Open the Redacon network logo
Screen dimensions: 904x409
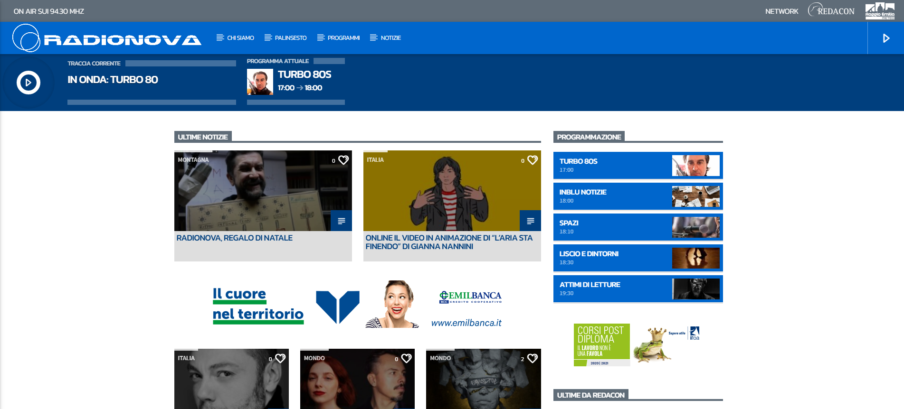click(831, 10)
